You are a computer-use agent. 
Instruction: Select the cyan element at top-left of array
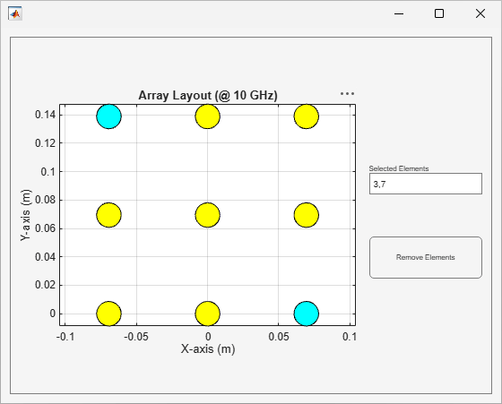click(x=108, y=116)
